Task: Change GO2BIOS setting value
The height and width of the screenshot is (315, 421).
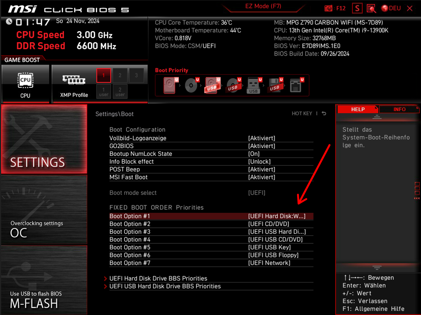Action: [x=262, y=146]
